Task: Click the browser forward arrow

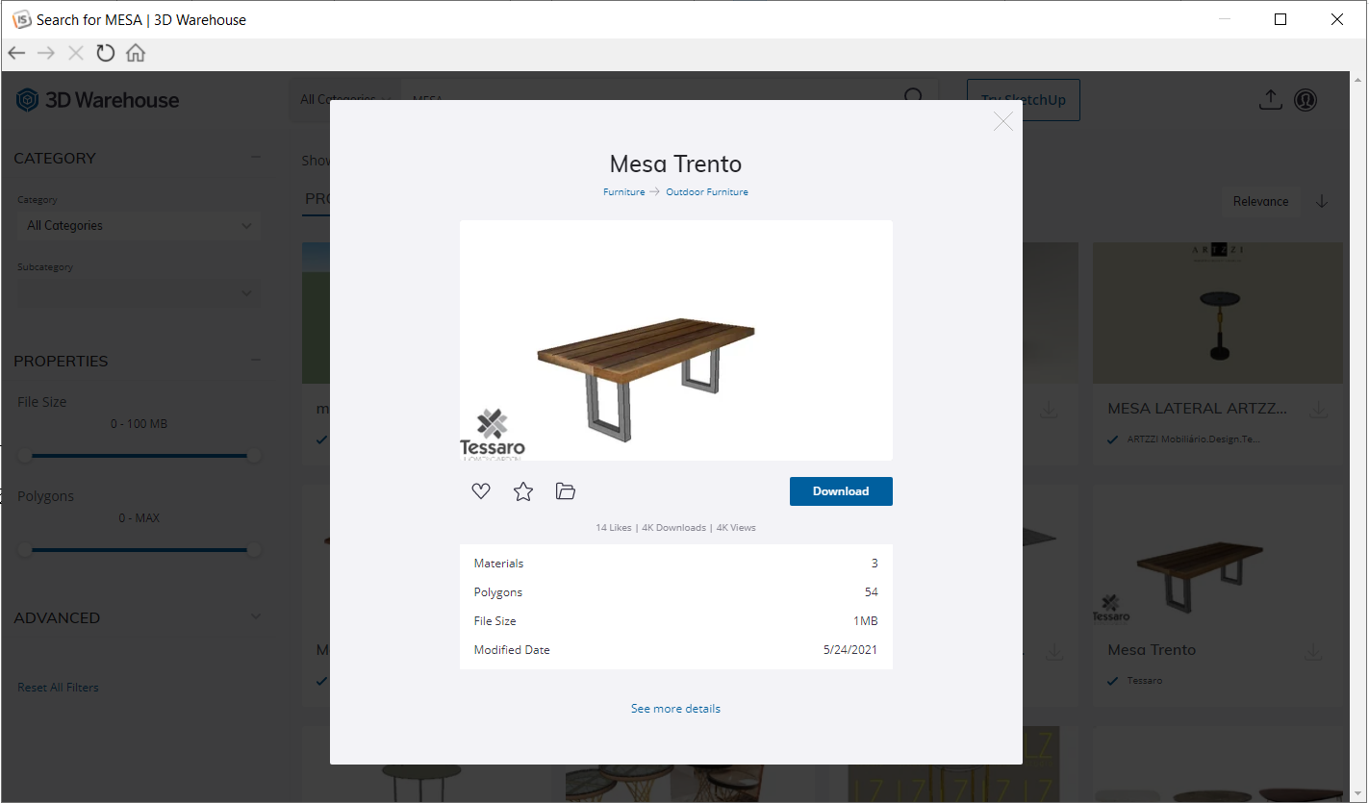Action: 45,53
